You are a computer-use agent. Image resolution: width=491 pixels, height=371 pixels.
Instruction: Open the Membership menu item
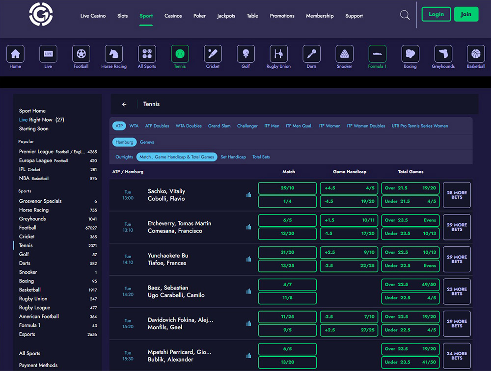click(320, 16)
